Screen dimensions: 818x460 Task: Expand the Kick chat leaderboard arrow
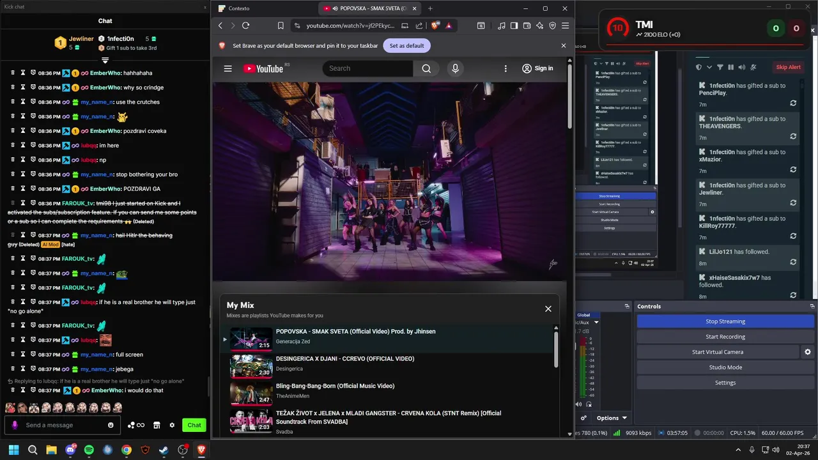[105, 59]
